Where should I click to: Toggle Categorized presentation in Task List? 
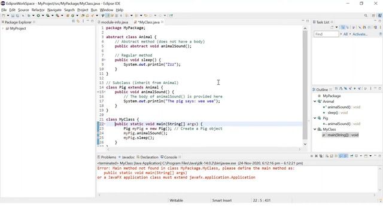point(343,27)
